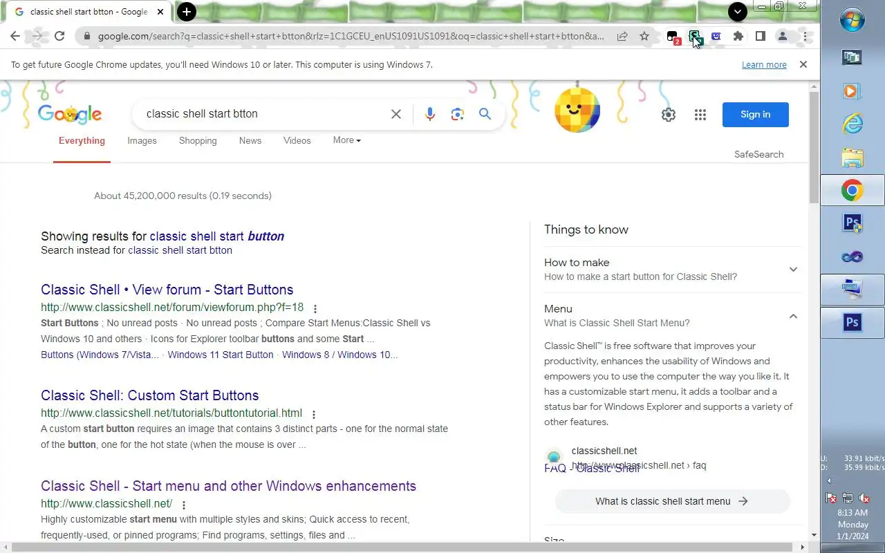
Task: Open the Extensions puzzle piece menu
Action: 738,36
